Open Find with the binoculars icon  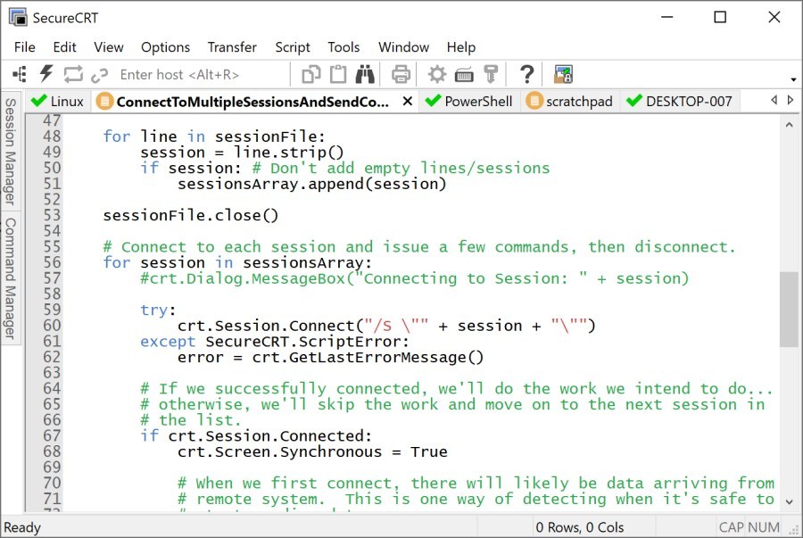point(366,74)
